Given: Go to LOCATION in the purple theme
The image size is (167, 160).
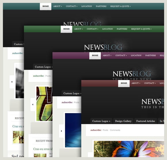Looking at the screenshot, I should click(x=136, y=56).
